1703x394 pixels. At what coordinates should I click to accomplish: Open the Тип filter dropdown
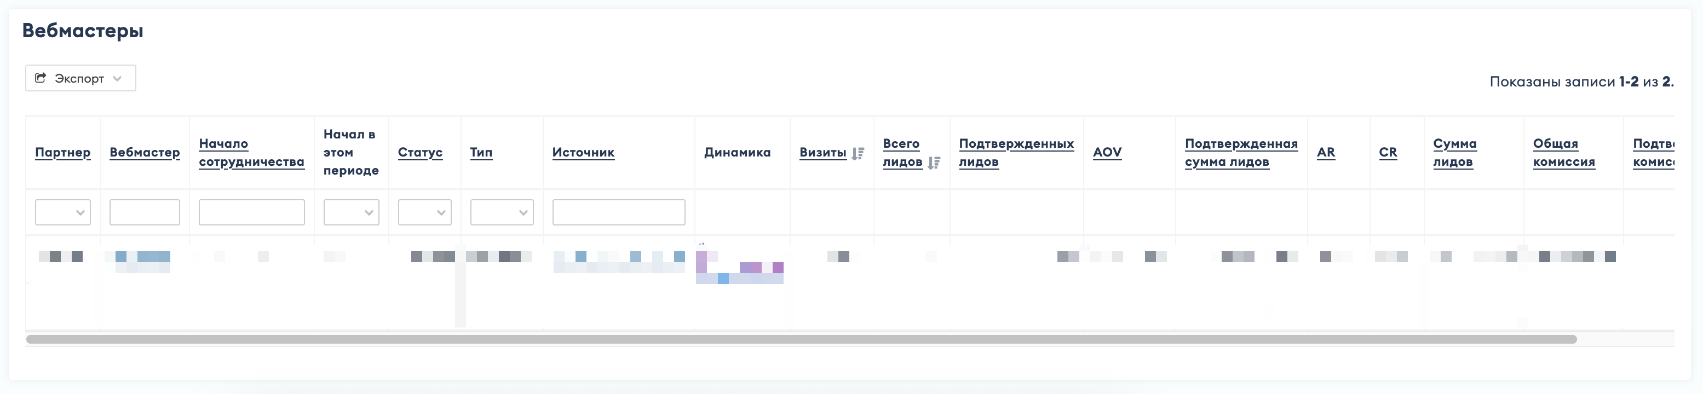point(502,212)
